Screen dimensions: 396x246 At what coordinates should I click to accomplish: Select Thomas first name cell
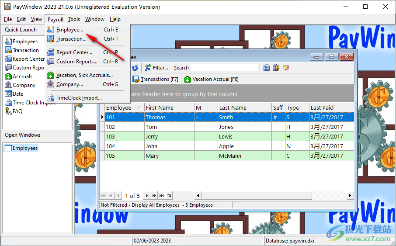click(x=169, y=117)
